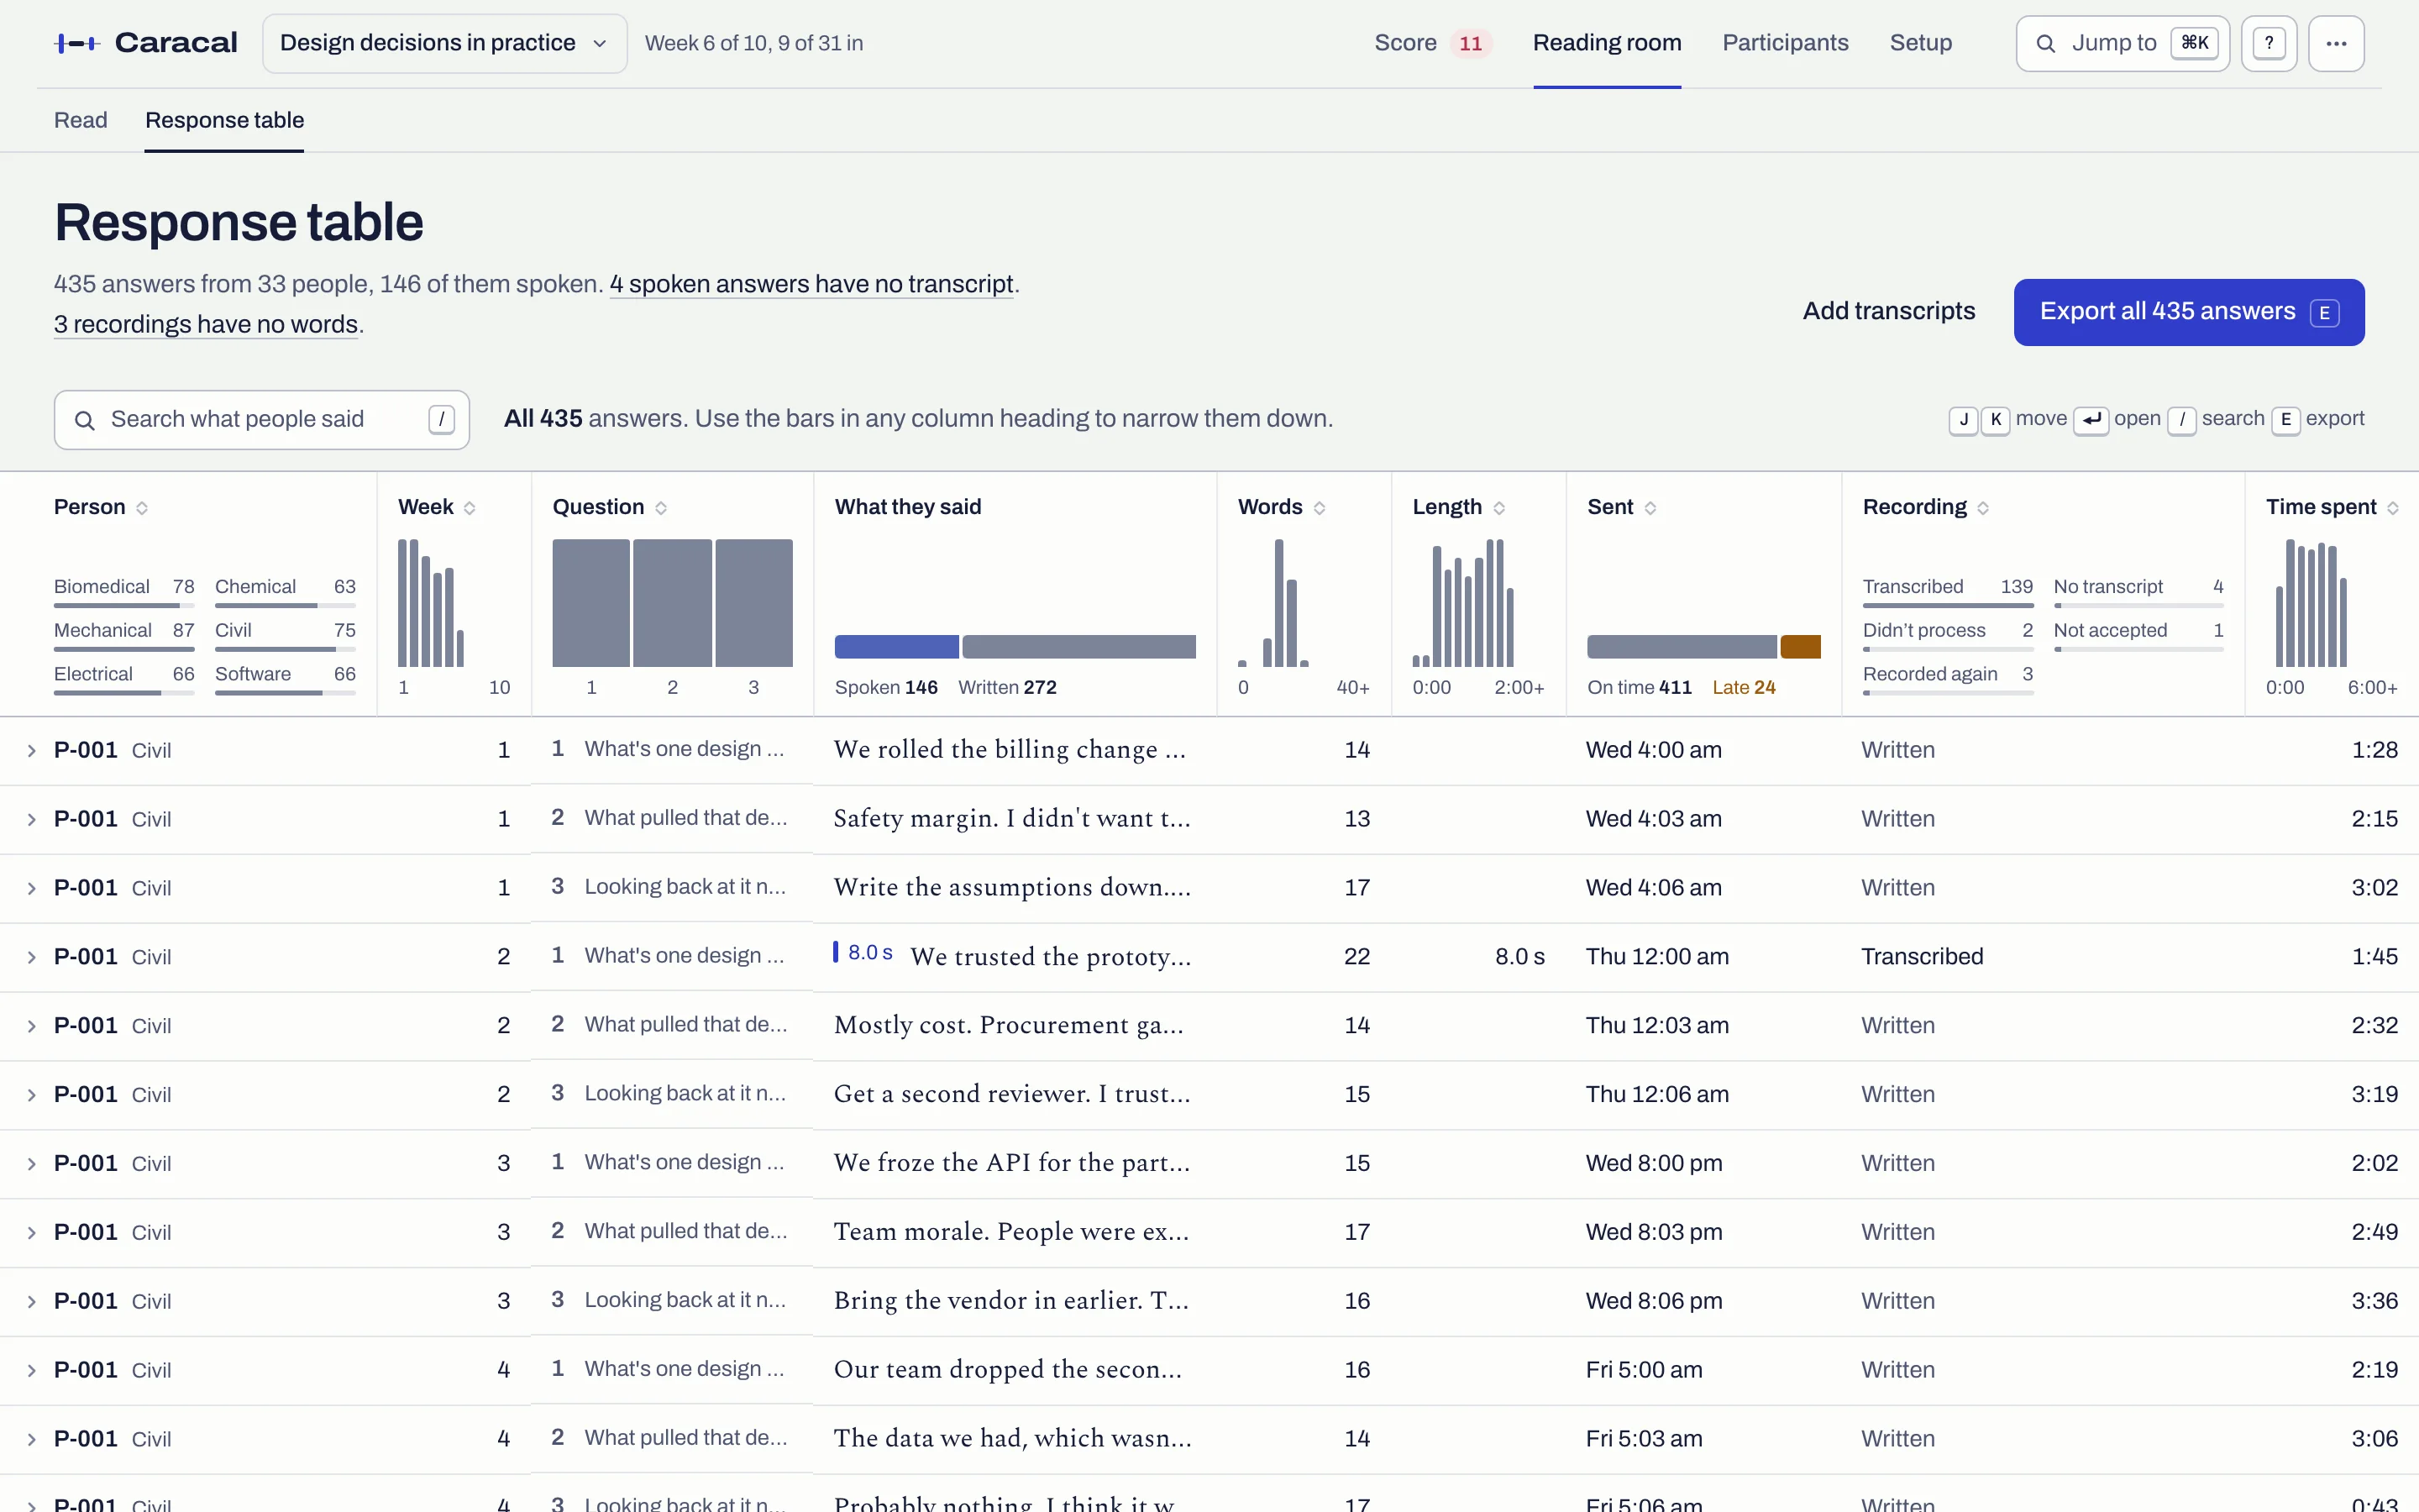2419x1512 pixels.
Task: Open the Design decisions in practice dropdown
Action: tap(445, 43)
